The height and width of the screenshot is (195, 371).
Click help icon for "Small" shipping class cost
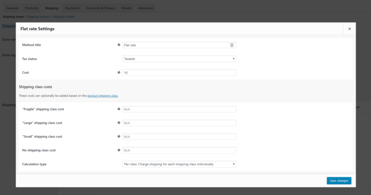click(119, 137)
